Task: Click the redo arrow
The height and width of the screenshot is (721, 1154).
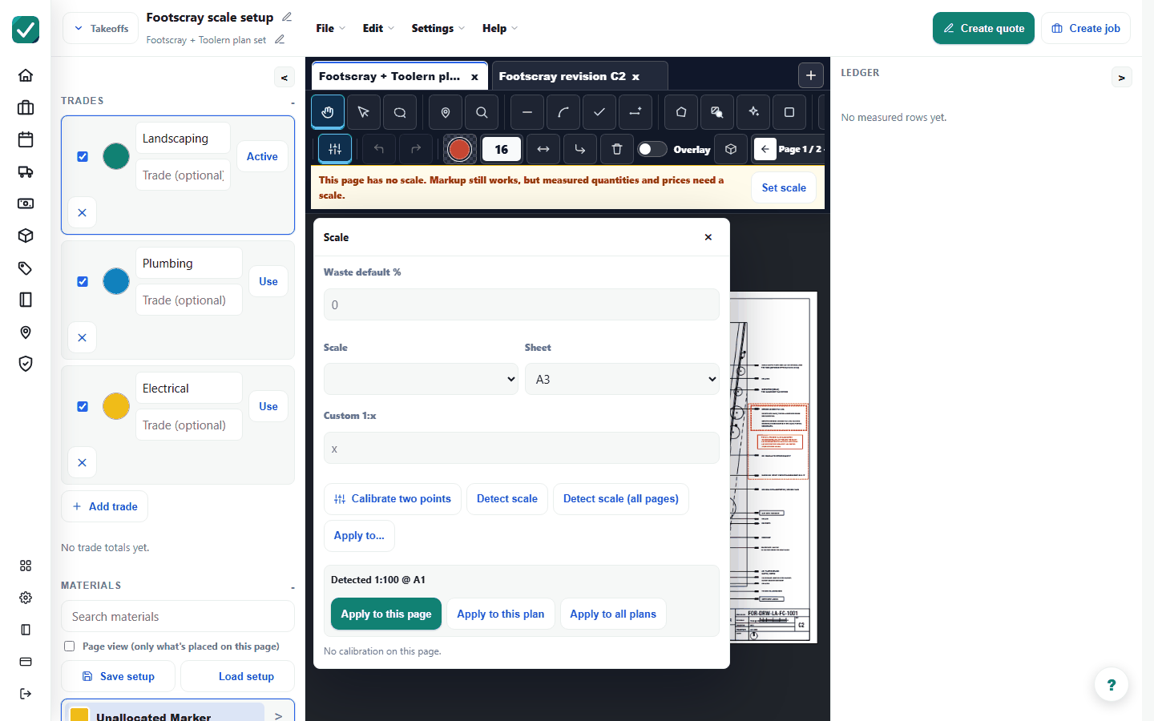Action: tap(416, 149)
